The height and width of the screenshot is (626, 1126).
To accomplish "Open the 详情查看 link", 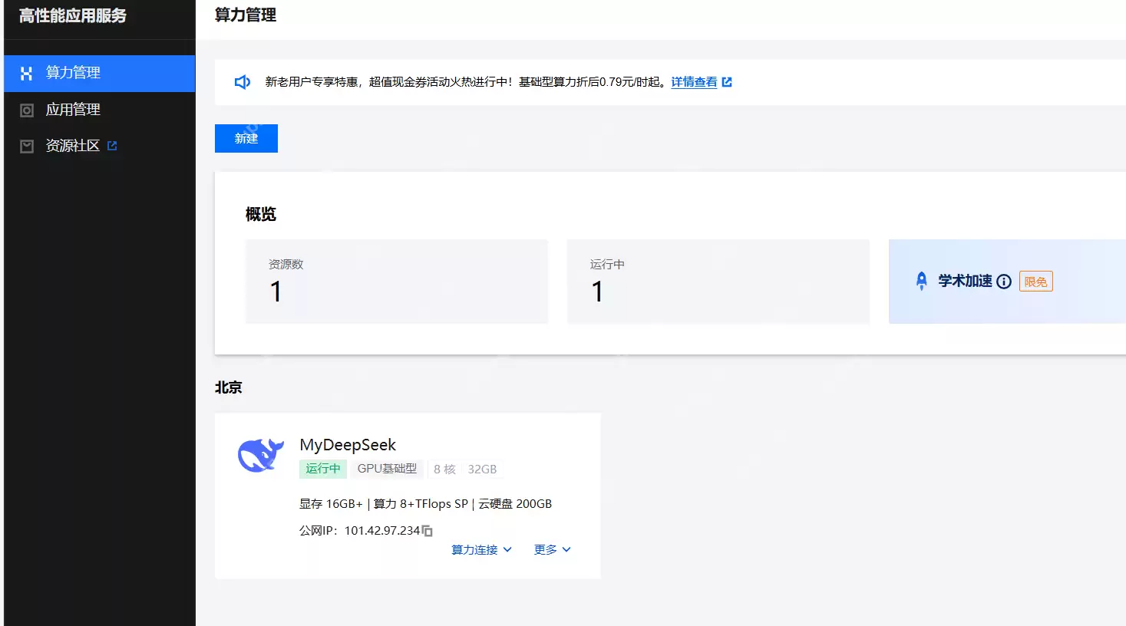I will point(693,81).
